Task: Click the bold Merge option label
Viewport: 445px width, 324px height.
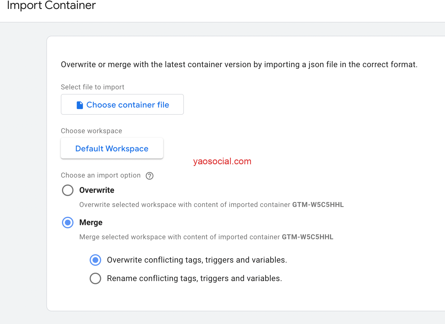Action: pyautogui.click(x=91, y=223)
